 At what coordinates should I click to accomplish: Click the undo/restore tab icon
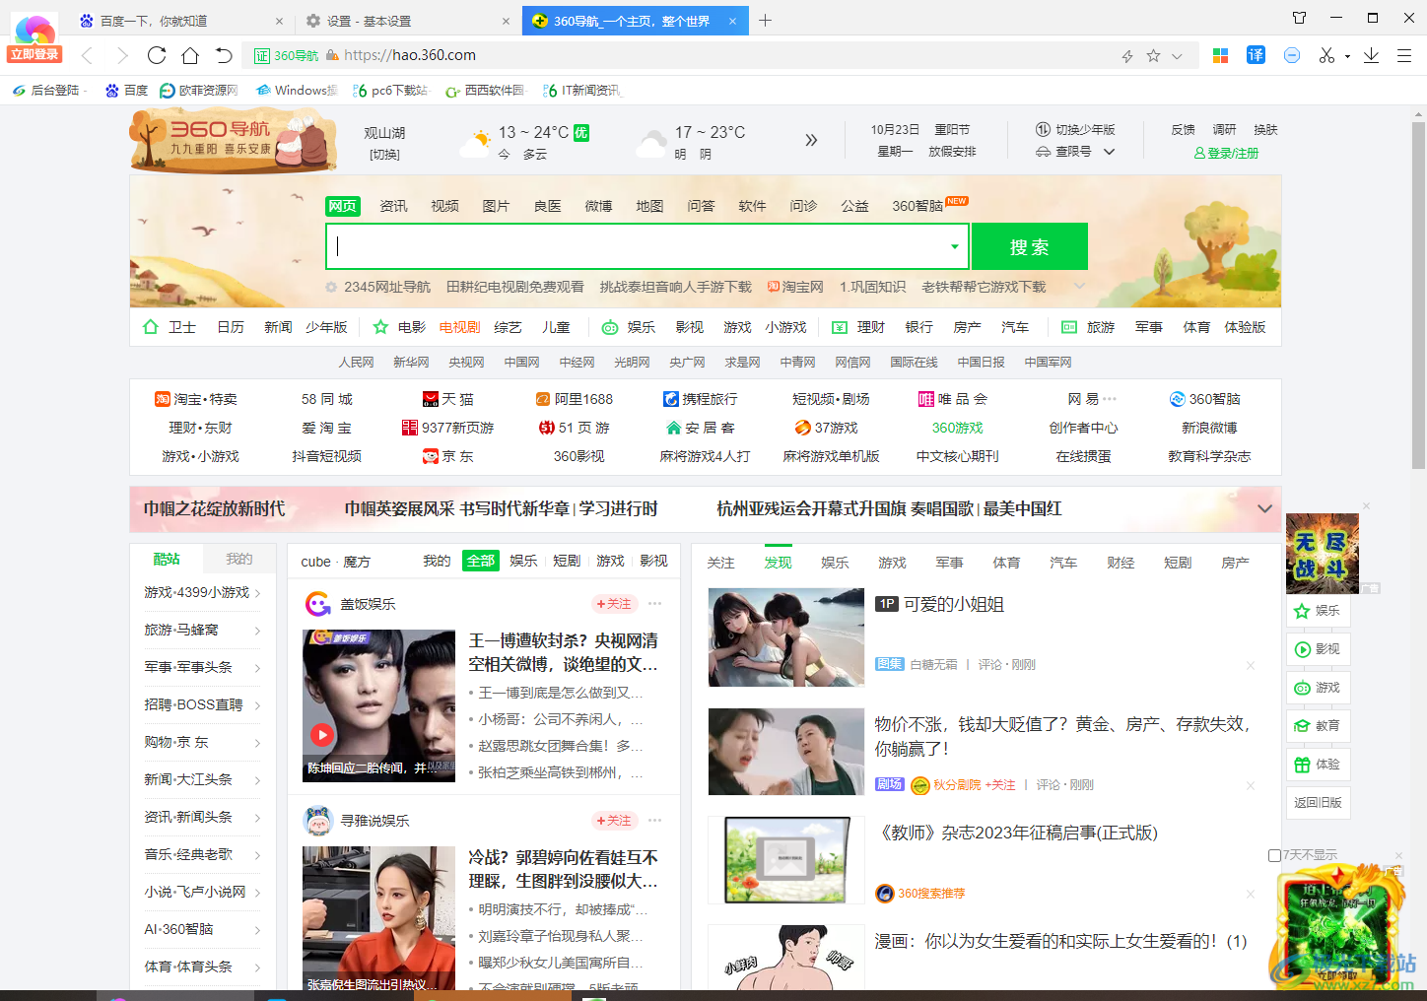(x=224, y=55)
